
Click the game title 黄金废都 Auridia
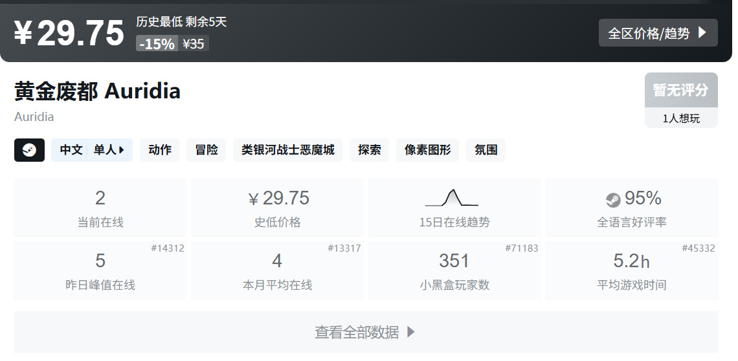click(x=97, y=91)
